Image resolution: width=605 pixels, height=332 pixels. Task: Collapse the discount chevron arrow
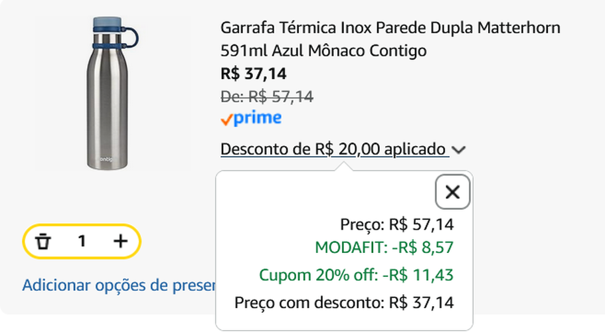[458, 150]
